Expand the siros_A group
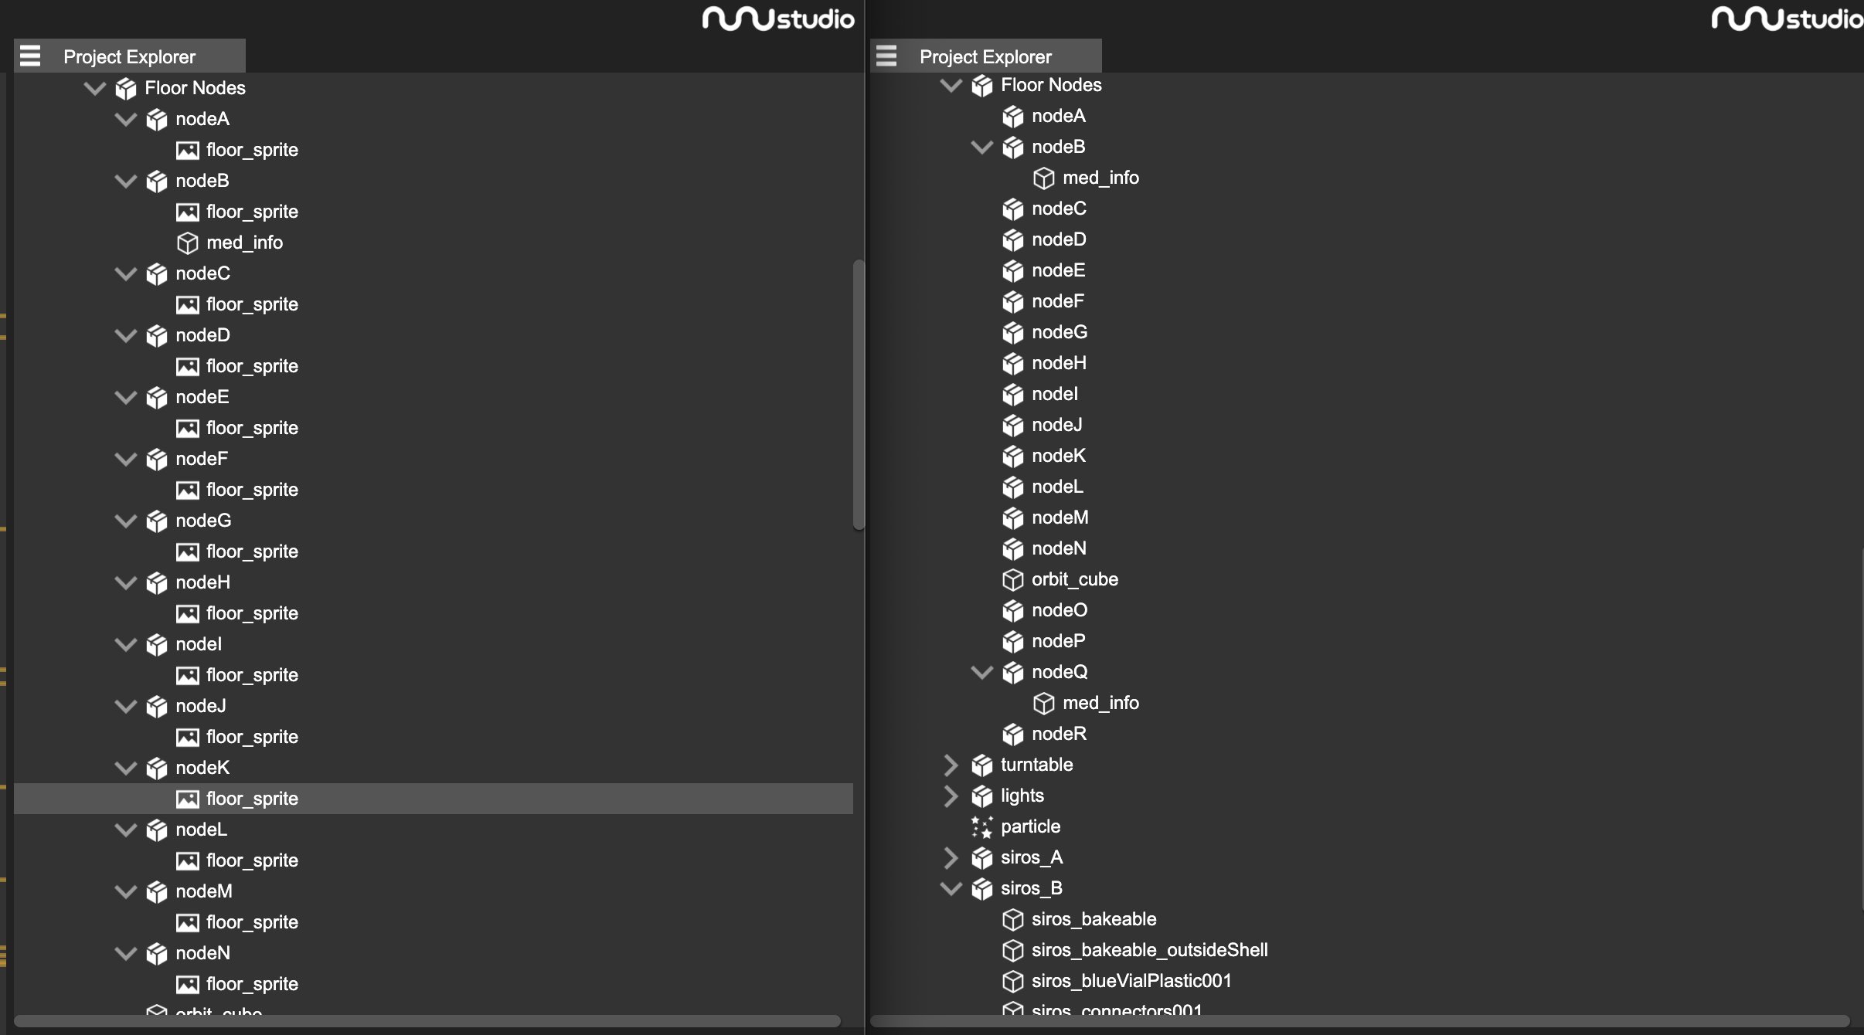The width and height of the screenshot is (1864, 1035). (x=951, y=858)
